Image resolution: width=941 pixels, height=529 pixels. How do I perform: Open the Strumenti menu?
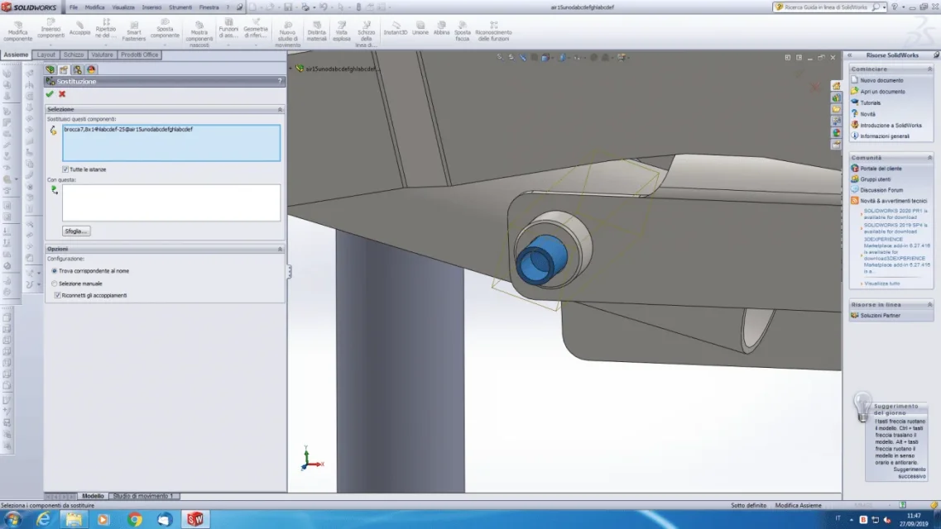pyautogui.click(x=180, y=7)
